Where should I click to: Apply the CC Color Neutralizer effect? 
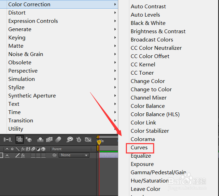tap(156, 48)
